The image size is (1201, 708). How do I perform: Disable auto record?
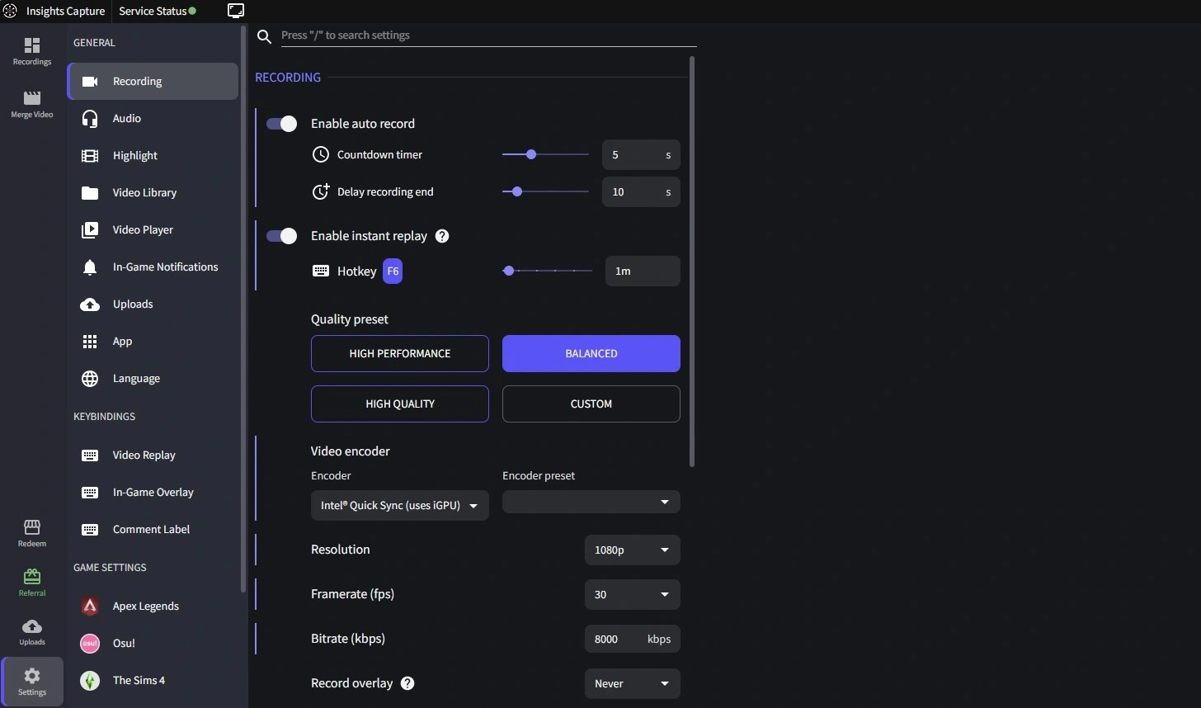pyautogui.click(x=281, y=123)
